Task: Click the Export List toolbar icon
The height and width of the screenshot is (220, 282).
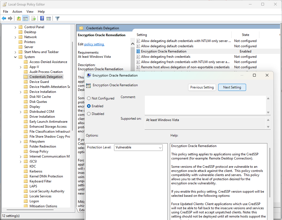Action: click(34, 18)
